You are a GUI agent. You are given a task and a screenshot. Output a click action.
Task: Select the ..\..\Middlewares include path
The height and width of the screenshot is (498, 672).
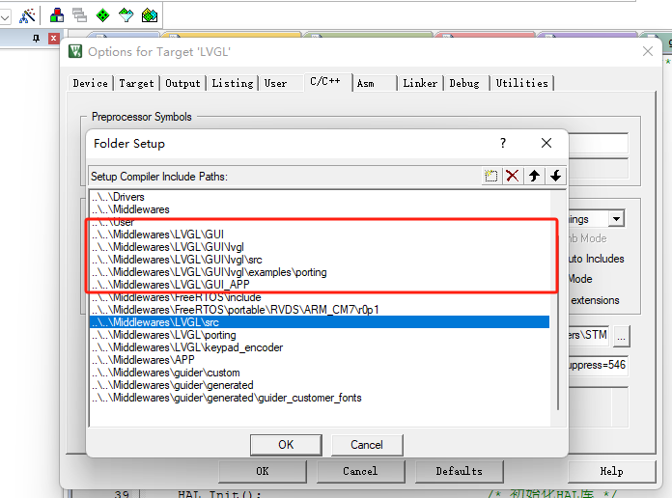pos(320,209)
